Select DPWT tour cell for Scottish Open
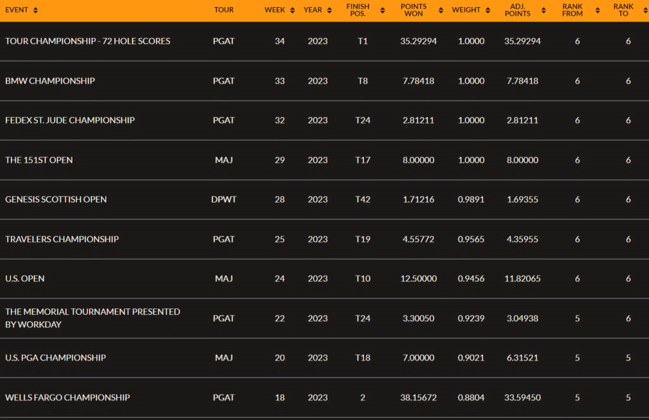Viewport: 649px width, 420px height. click(224, 199)
